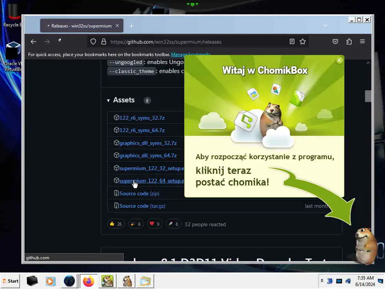Download 122_r6_syms_32.7z asset

142,118
